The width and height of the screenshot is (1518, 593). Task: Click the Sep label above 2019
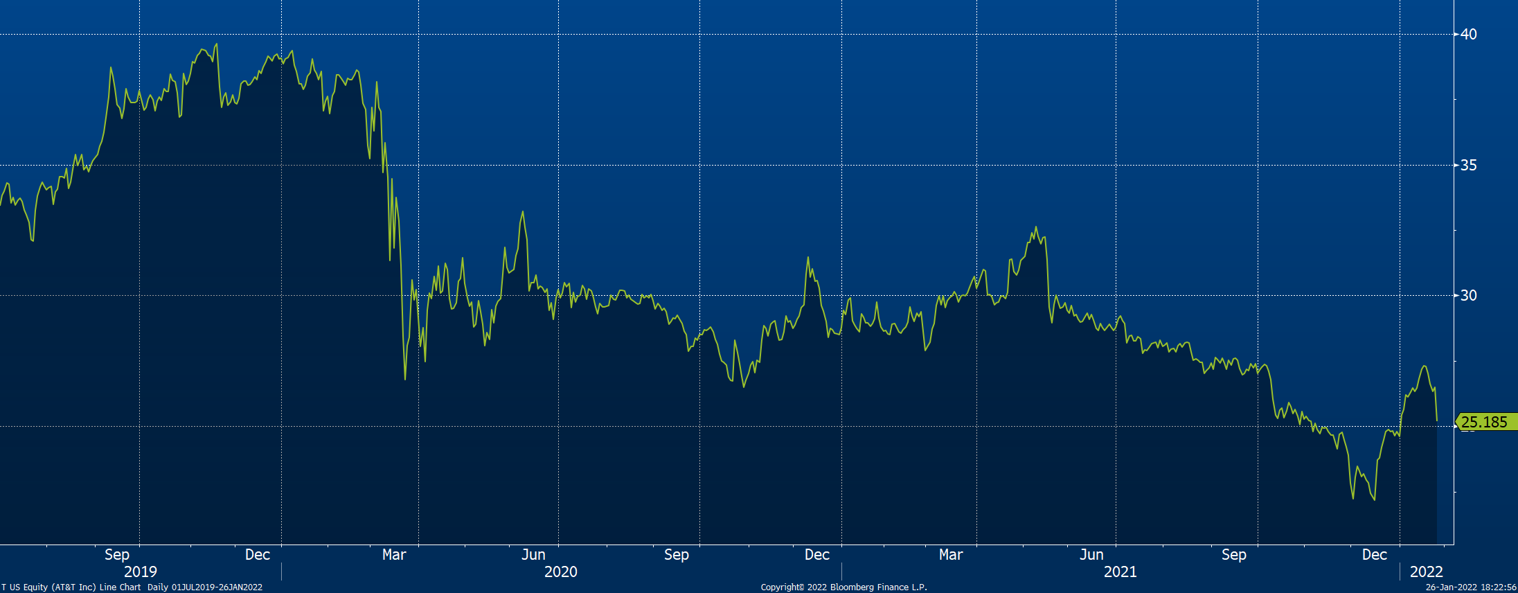[x=117, y=554]
